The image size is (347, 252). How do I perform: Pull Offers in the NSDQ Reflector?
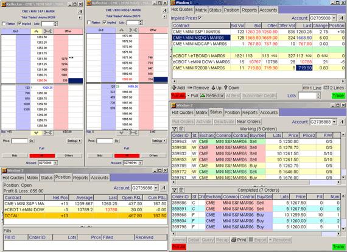(153, 156)
